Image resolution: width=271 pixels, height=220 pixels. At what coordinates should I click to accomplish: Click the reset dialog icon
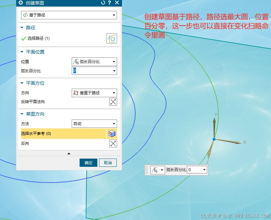click(103, 3)
